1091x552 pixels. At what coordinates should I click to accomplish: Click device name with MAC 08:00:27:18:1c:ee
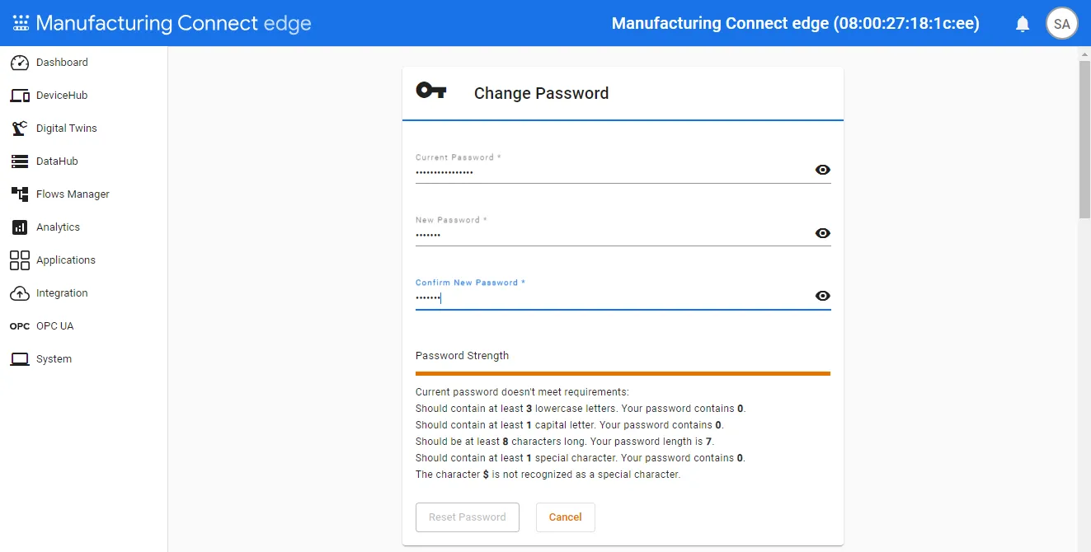(796, 23)
